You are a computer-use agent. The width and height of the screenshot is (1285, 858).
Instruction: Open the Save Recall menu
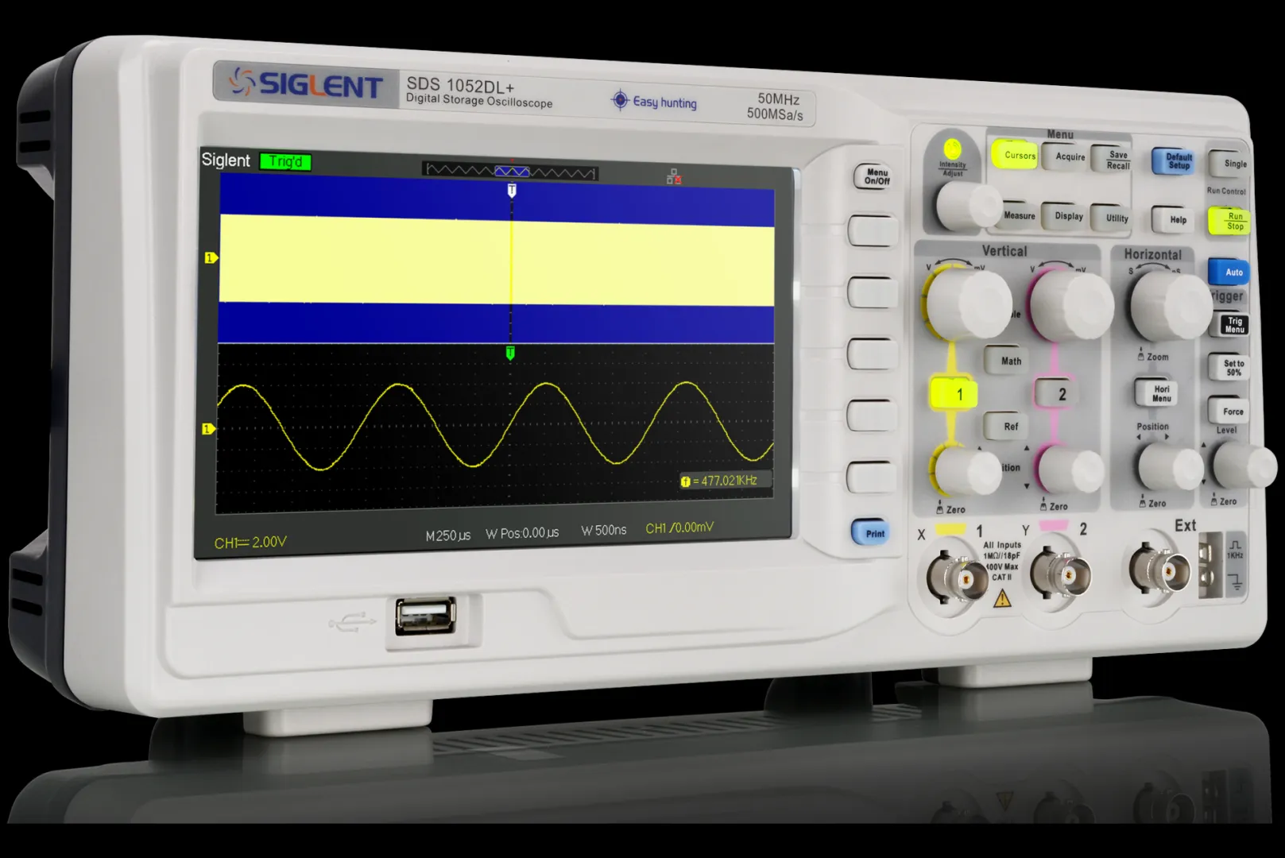coord(1113,160)
